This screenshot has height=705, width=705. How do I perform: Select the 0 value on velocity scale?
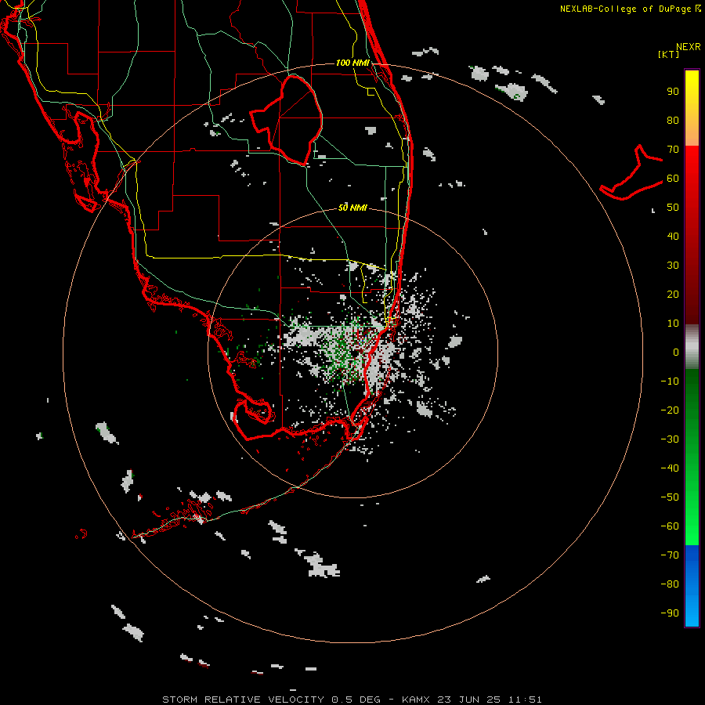(676, 352)
